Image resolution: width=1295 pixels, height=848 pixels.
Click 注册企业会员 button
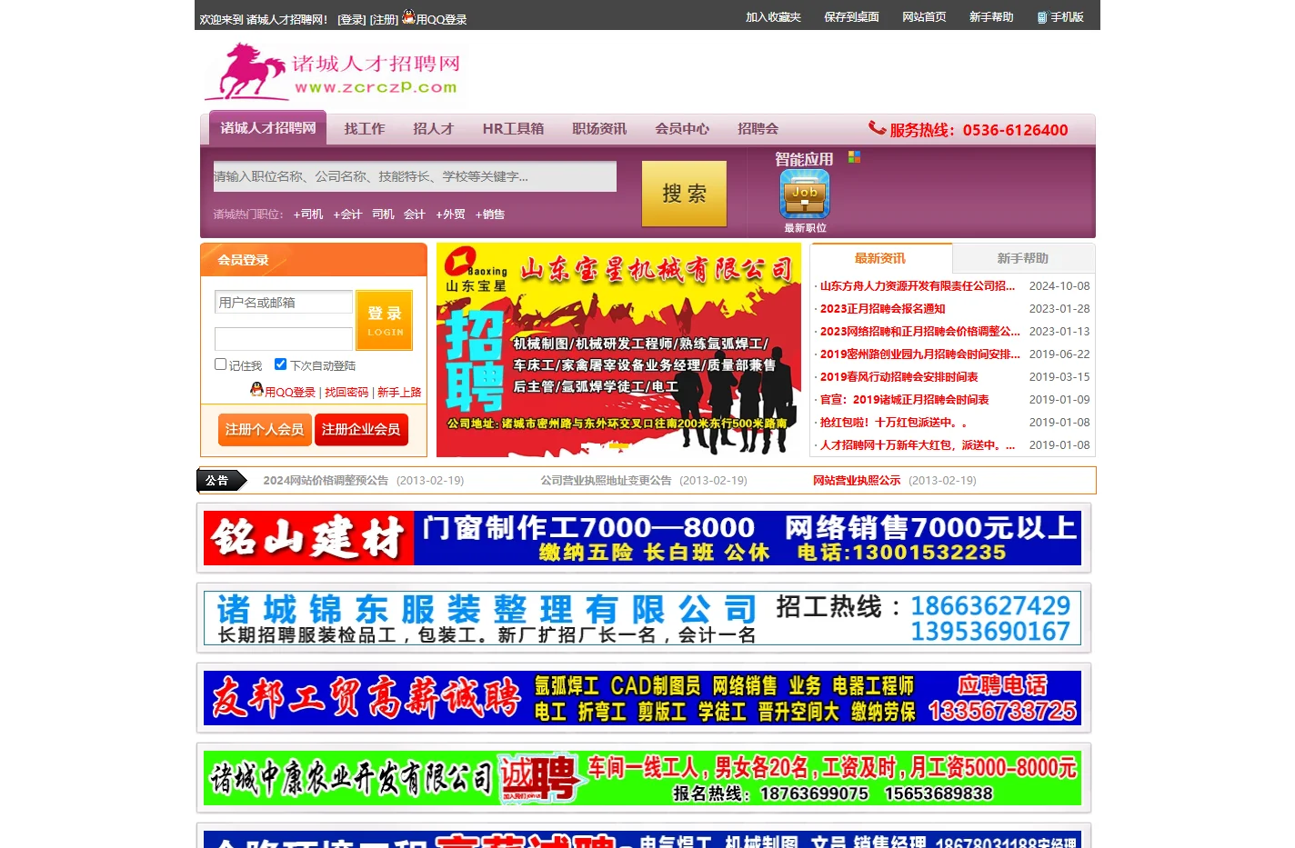[361, 429]
